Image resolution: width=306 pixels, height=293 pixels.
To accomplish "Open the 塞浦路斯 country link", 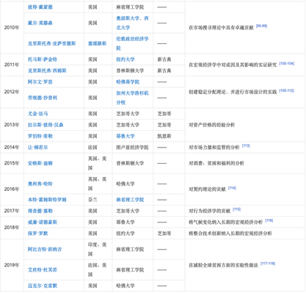I will pos(97,43).
